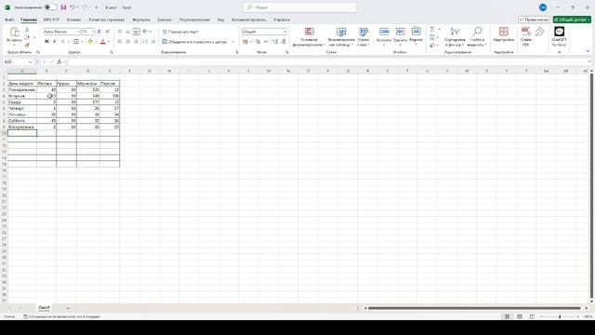
Task: Toggle Bold formatting
Action: point(46,41)
